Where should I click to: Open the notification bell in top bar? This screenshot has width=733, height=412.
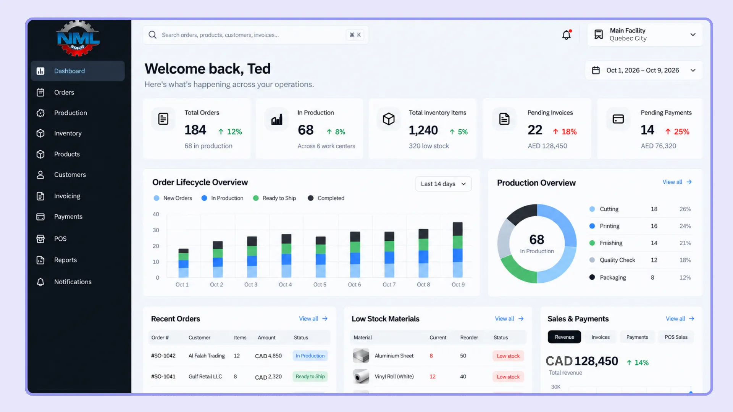point(567,35)
